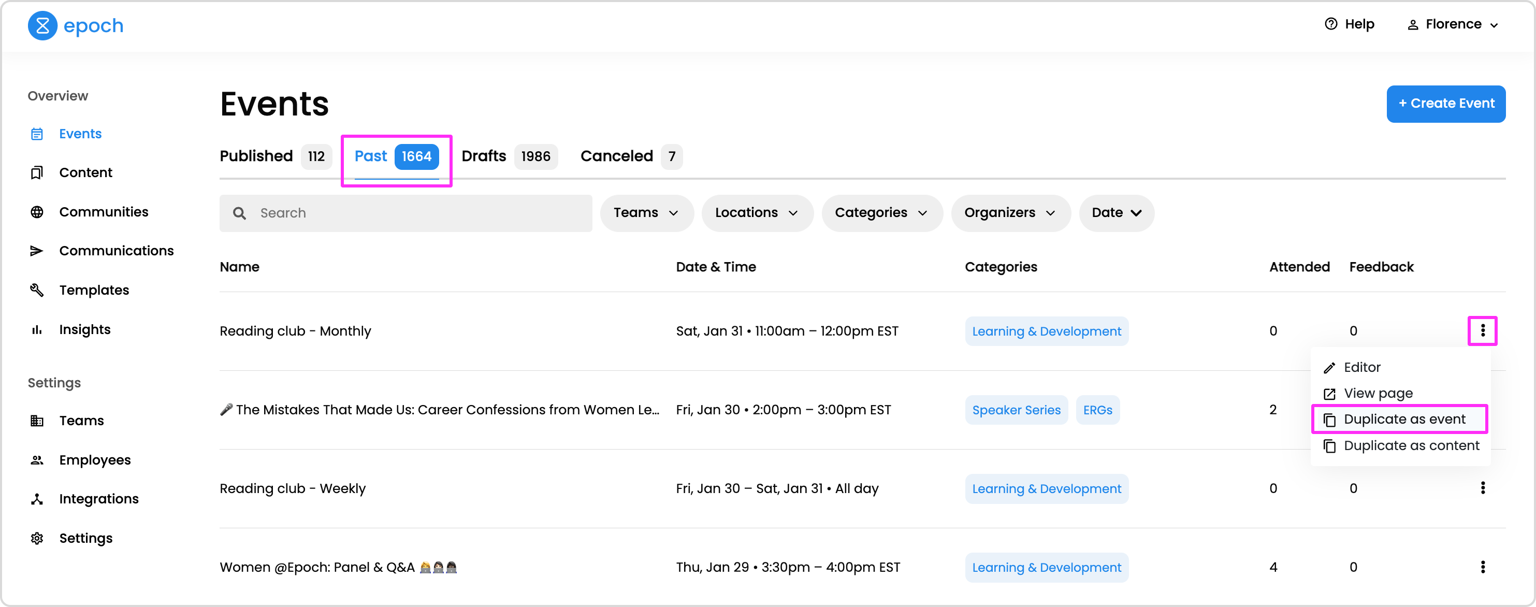Click the Create Event button
This screenshot has width=1536, height=607.
(1445, 104)
